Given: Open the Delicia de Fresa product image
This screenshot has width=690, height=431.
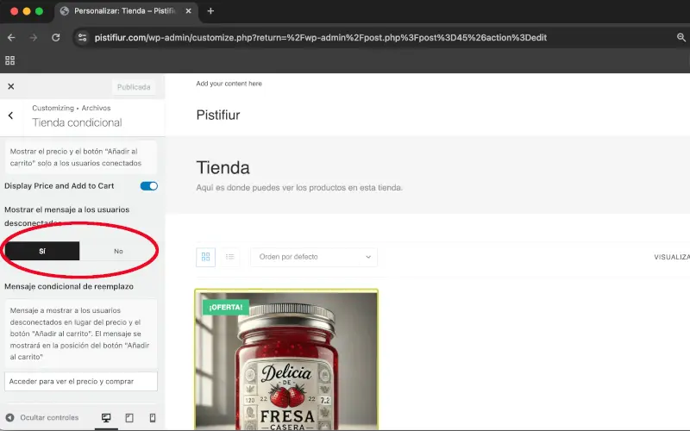Looking at the screenshot, I should (286, 360).
